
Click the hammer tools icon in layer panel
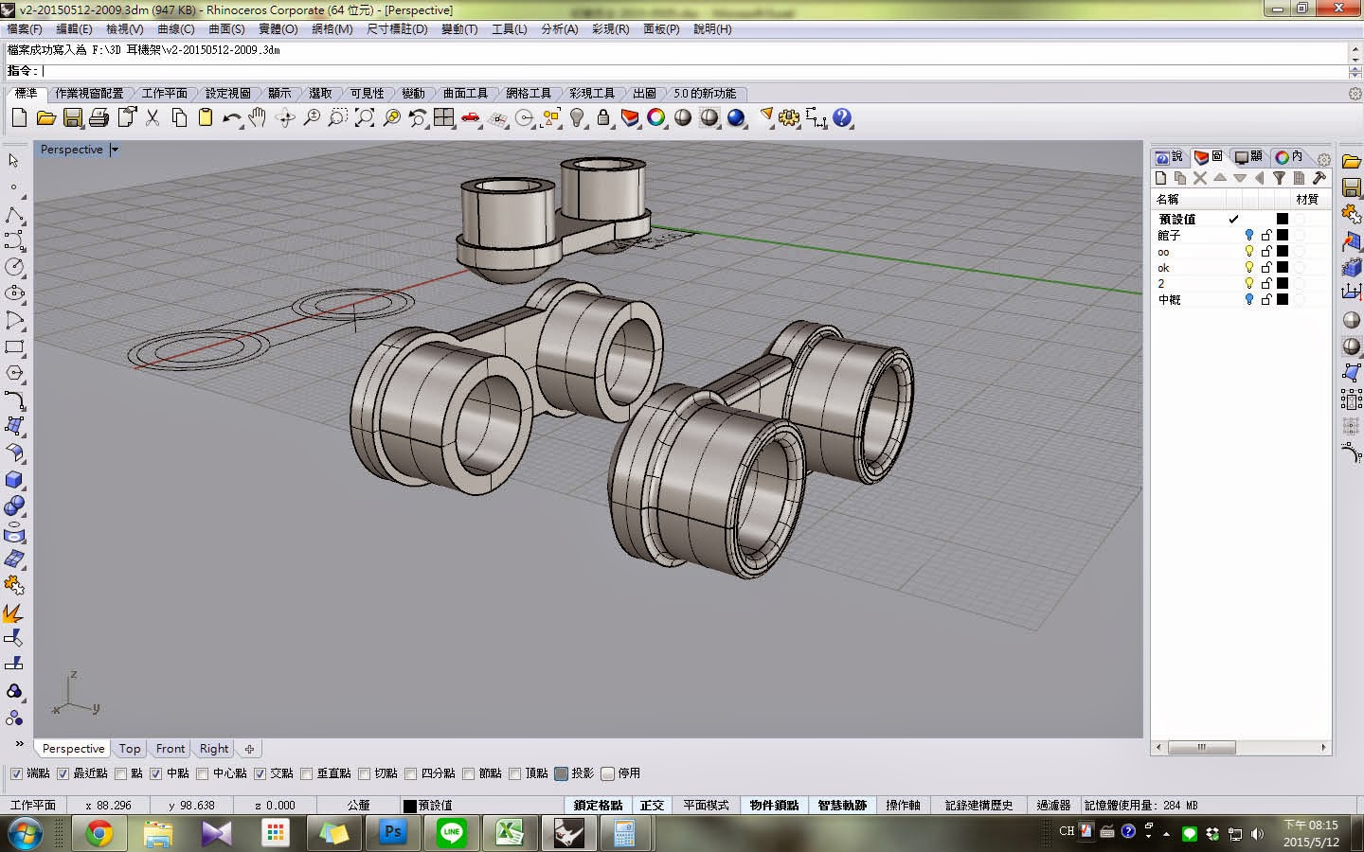tap(1319, 178)
